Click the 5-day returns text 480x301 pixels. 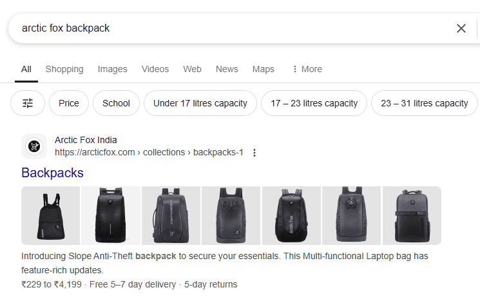tap(211, 284)
